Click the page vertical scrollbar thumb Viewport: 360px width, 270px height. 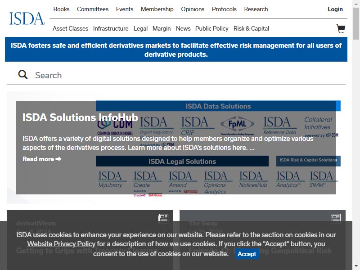(x=356, y=24)
